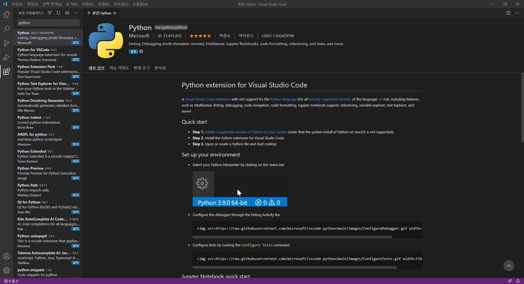Install the Kite AutoComplete extension
Screen dimensions: 524x284
tap(76, 229)
